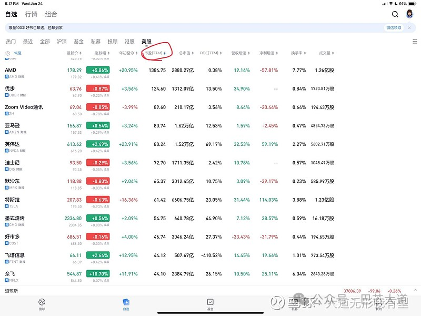The image size is (421, 316).
Task: Check the battery status icon
Action: tap(412, 4)
